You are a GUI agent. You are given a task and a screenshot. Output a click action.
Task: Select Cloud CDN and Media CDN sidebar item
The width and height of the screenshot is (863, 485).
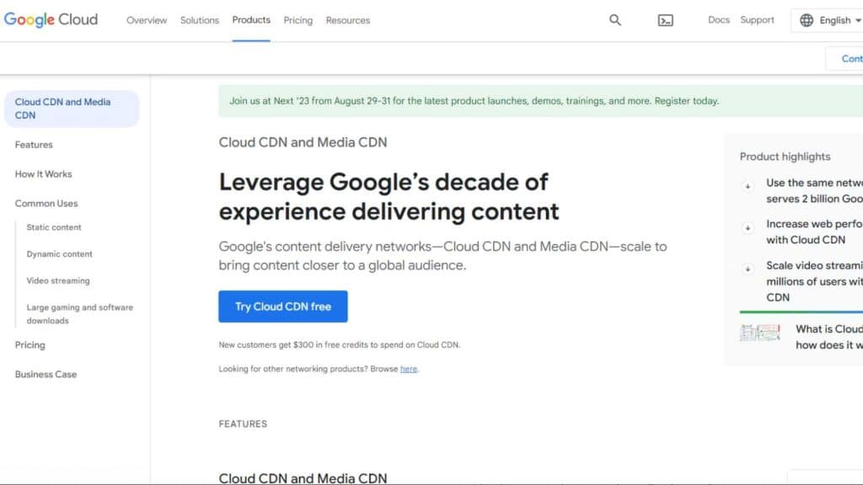[x=72, y=109]
